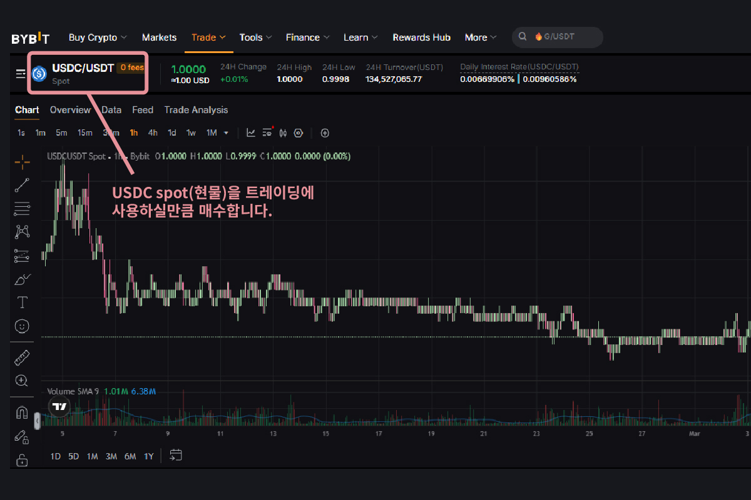Pick the brush drawing tool

tap(23, 279)
